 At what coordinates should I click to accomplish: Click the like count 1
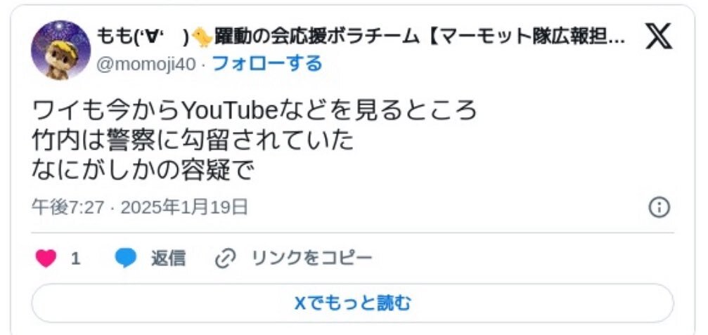76,259
